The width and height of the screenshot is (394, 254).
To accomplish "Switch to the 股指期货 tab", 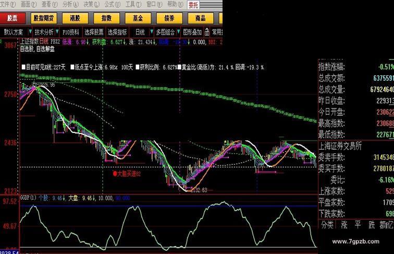I will [x=44, y=18].
